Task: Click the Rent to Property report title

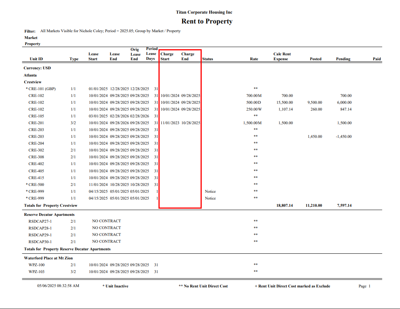Action: pyautogui.click(x=207, y=22)
